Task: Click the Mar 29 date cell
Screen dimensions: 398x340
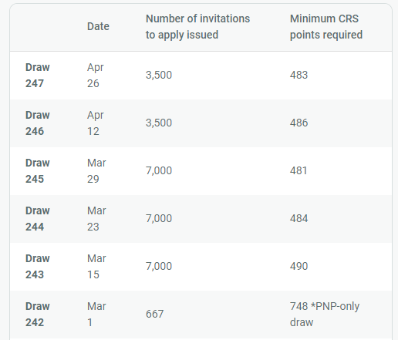Action: [x=96, y=171]
